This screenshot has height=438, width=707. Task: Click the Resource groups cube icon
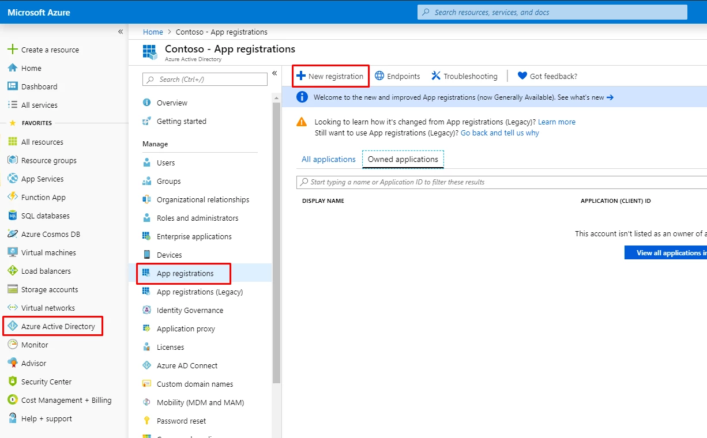(12, 160)
